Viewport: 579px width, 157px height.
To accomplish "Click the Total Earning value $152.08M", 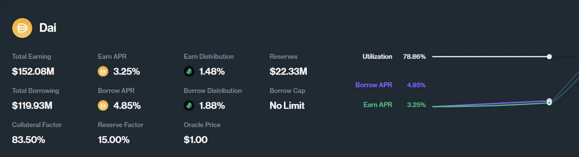I will [33, 72].
